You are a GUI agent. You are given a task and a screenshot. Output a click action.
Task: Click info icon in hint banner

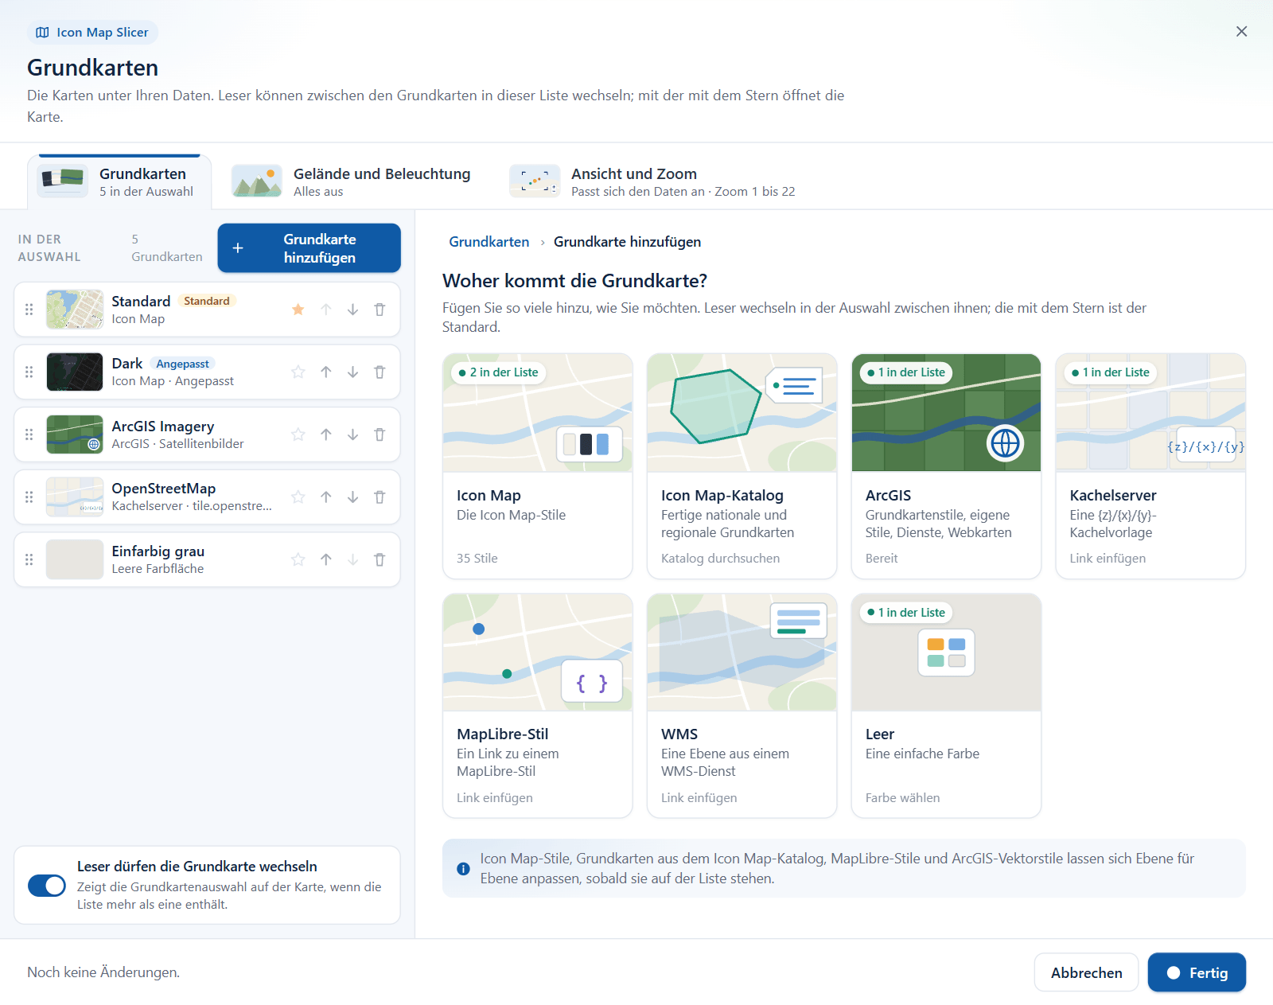[463, 869]
